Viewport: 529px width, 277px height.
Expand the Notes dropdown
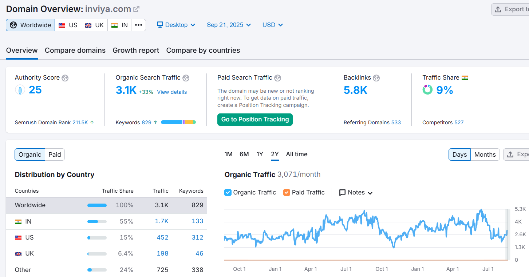point(356,193)
